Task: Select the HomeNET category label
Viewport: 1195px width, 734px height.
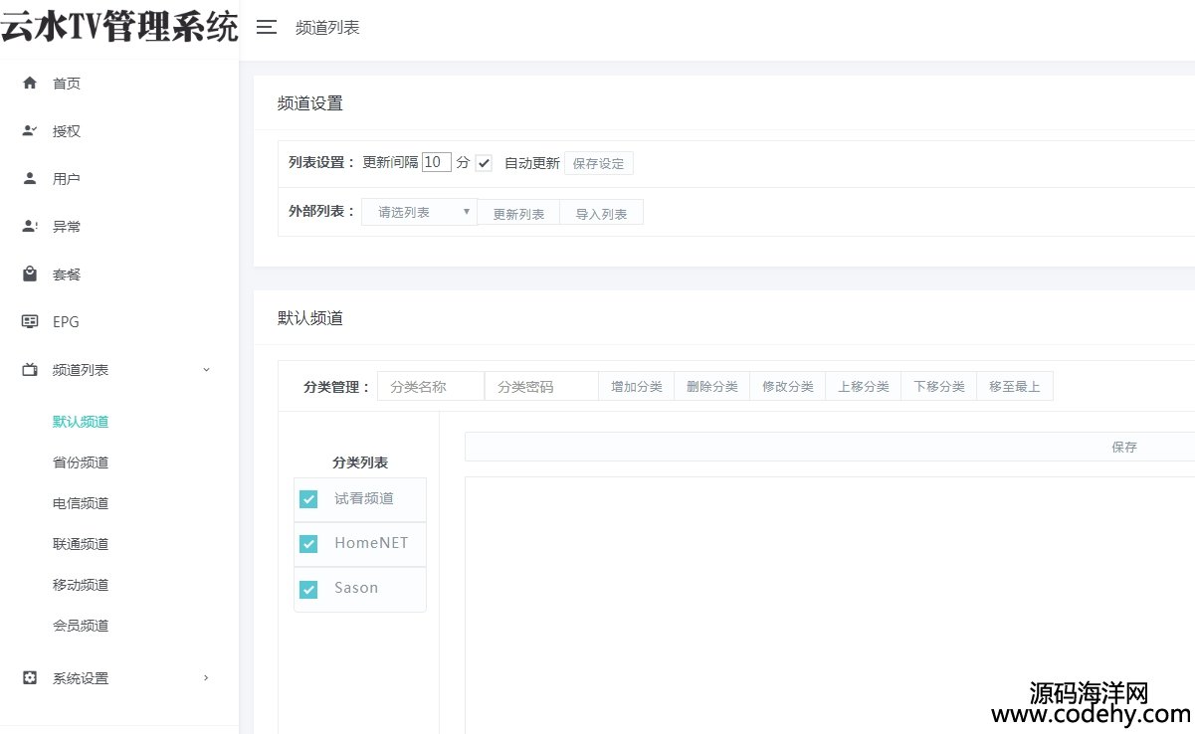Action: (x=371, y=543)
